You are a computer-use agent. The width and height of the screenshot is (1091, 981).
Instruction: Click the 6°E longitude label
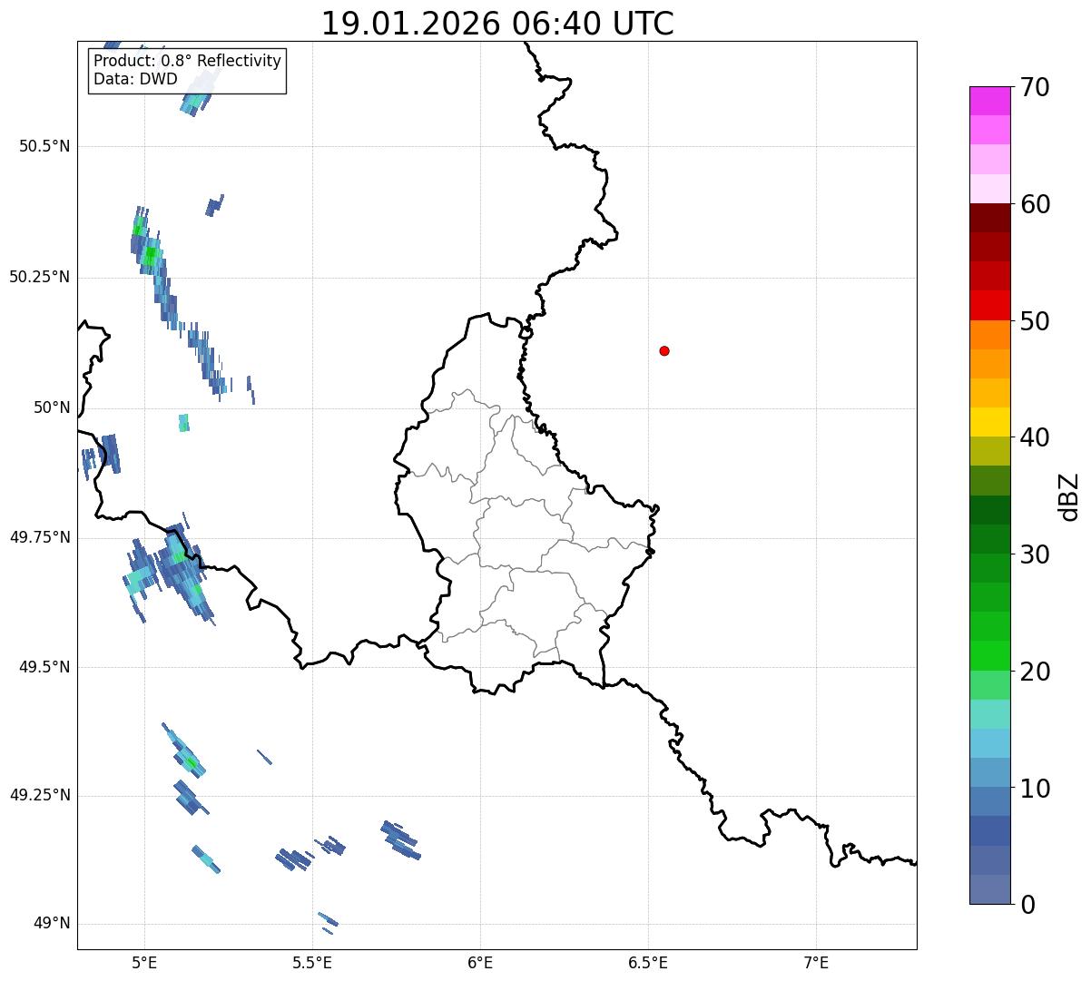click(x=480, y=962)
